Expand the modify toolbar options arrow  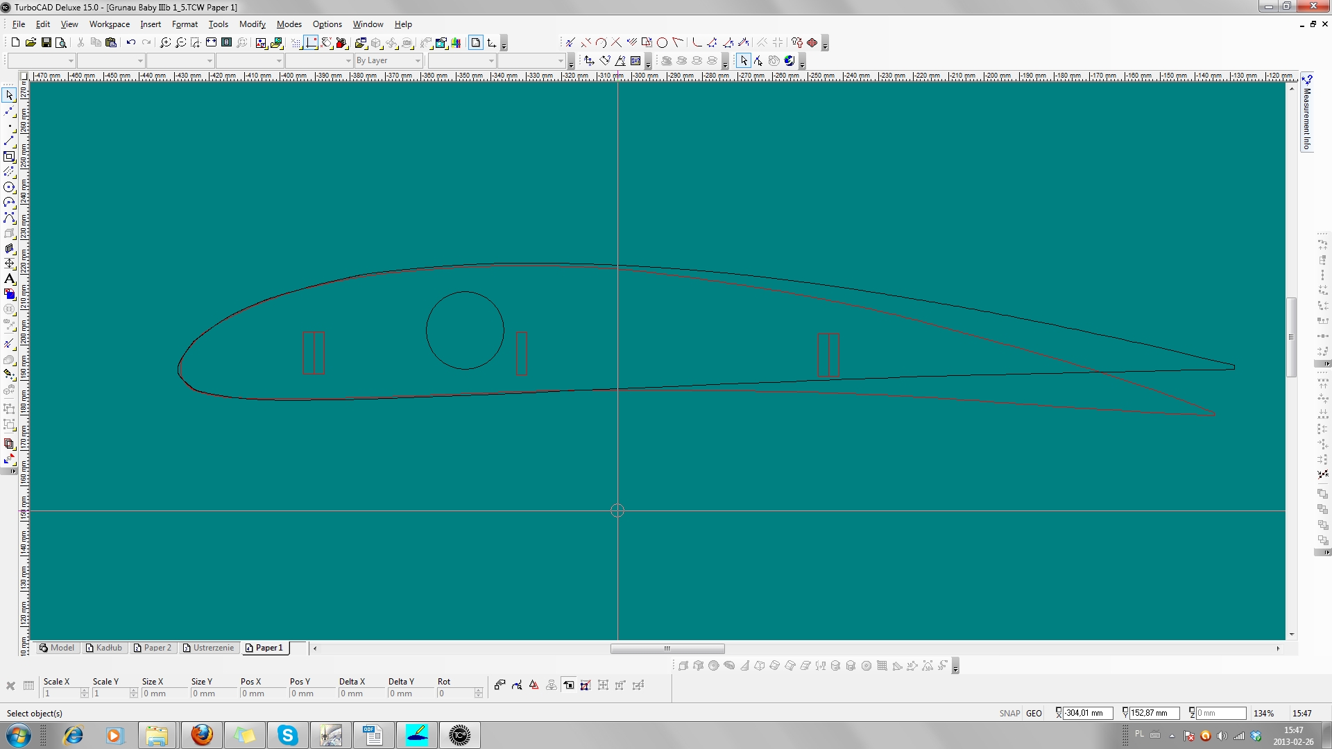click(x=825, y=44)
